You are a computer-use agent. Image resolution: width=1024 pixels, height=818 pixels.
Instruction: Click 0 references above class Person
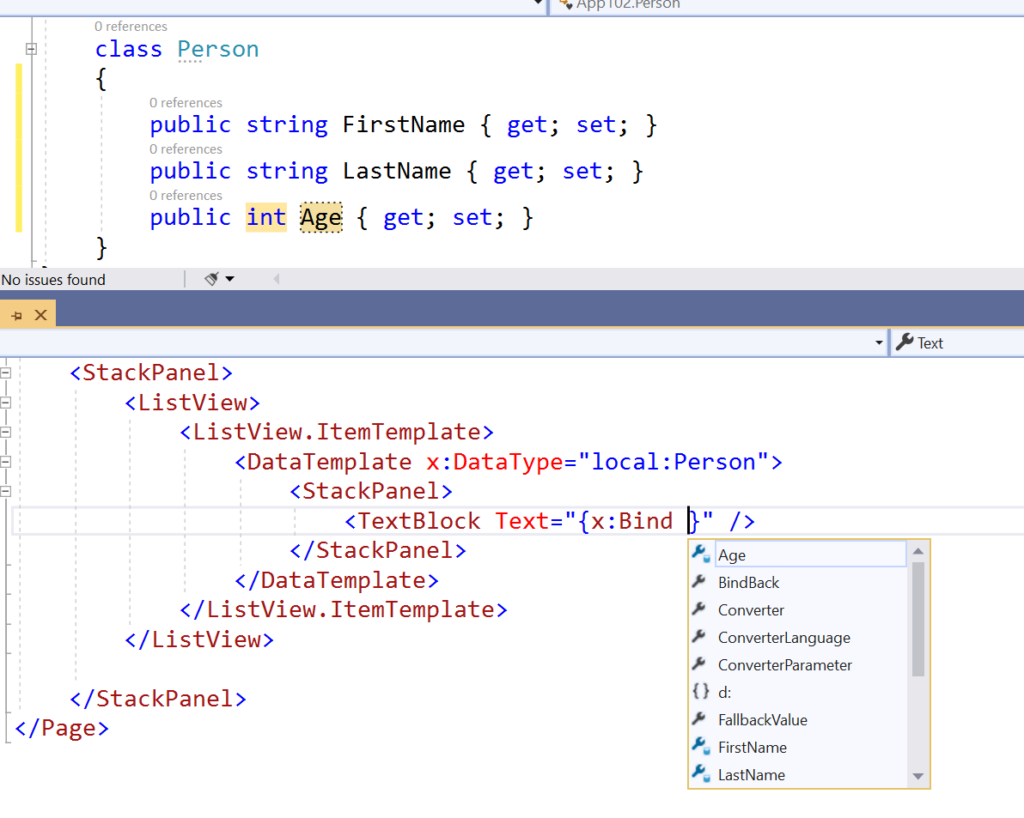131,27
